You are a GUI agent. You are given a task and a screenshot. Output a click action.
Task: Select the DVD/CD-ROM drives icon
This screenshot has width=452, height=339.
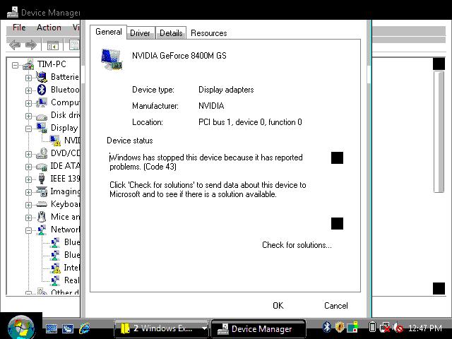pyautogui.click(x=42, y=153)
